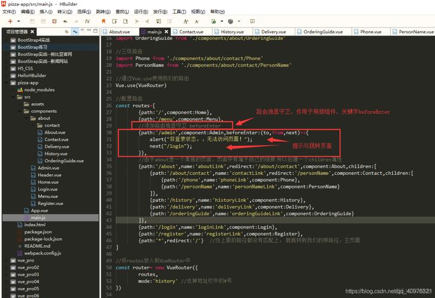Switch to the Contact.vue editor tab
This screenshot has height=298, width=435.
191,32
